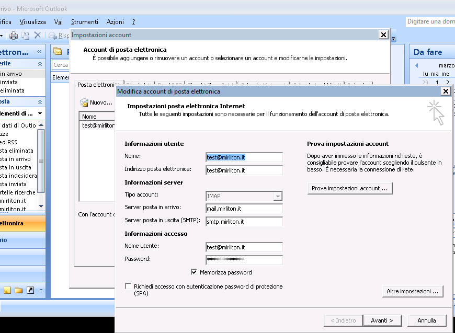The height and width of the screenshot is (333, 455).
Task: Click the help question input box
Action: click(x=430, y=22)
